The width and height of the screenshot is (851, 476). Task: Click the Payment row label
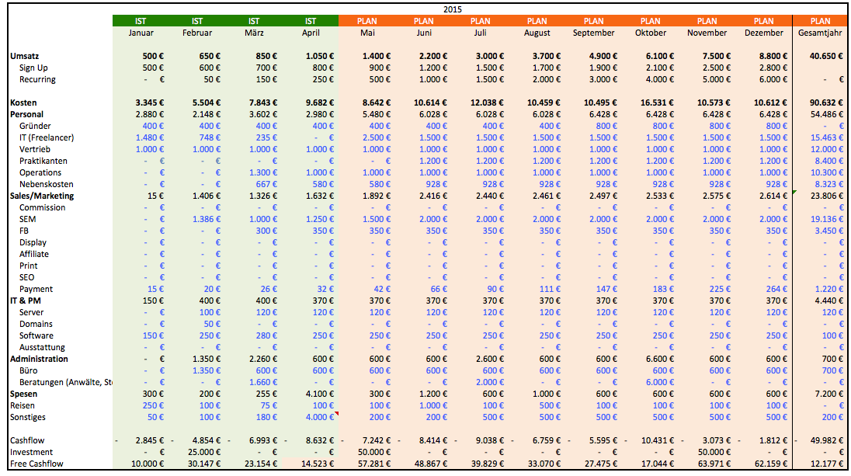pos(36,290)
